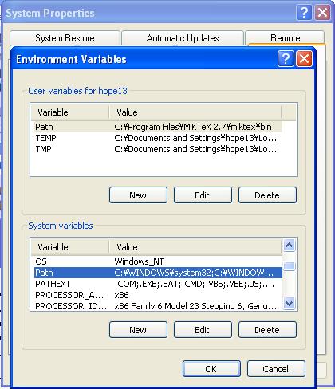Screen dimensions: 335x389
Task: Click Variable column header in user variables
Action: (70, 112)
